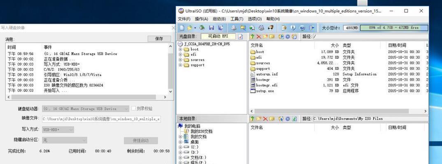
Task: Click the Save As icon in UltraISO toolbar
Action: coord(221,27)
